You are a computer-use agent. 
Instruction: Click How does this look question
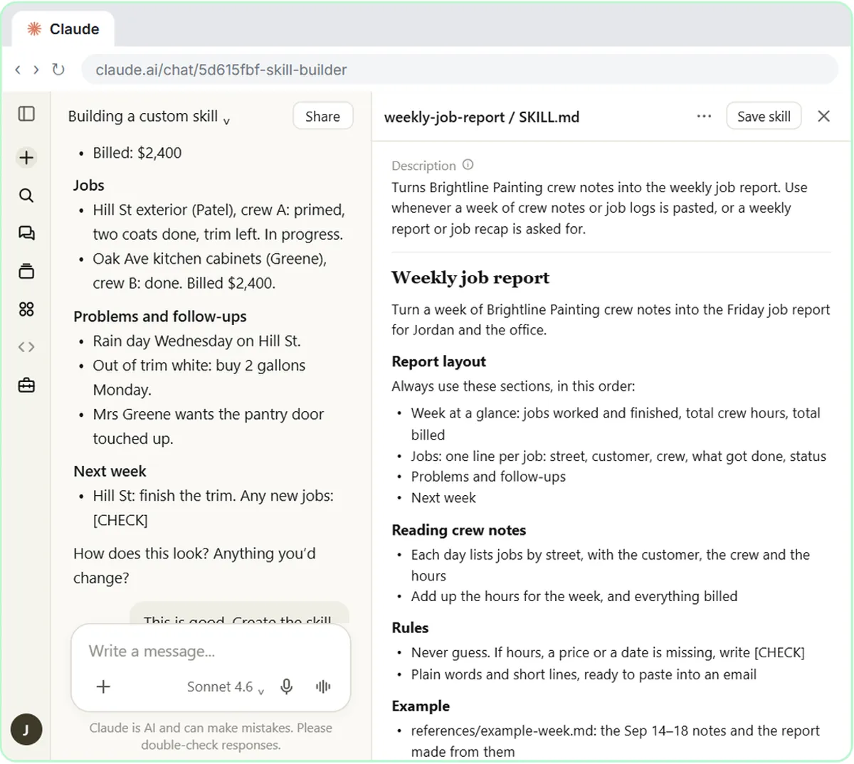click(194, 566)
